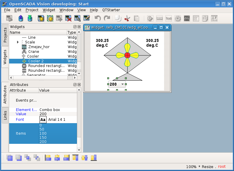This screenshot has width=234, height=171.
Task: Click the Undo arrow in the toolbar
Action: 98,18
